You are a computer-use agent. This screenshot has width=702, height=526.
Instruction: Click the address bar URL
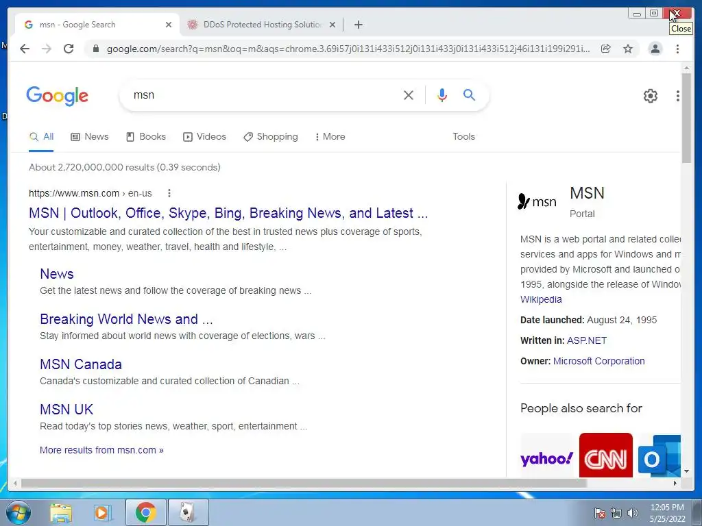(348, 49)
